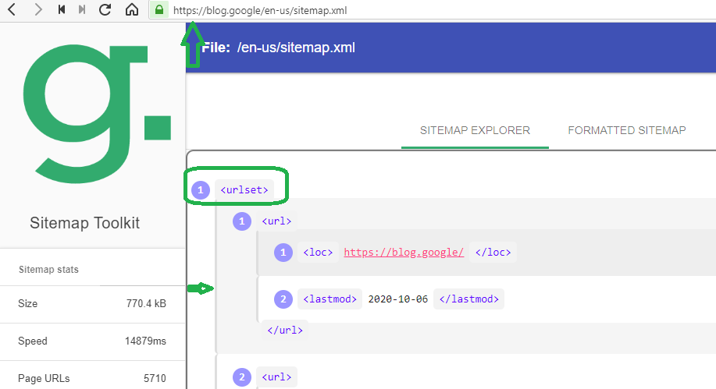The height and width of the screenshot is (389, 716).
Task: Click the opening <lastmod> tag
Action: point(330,299)
